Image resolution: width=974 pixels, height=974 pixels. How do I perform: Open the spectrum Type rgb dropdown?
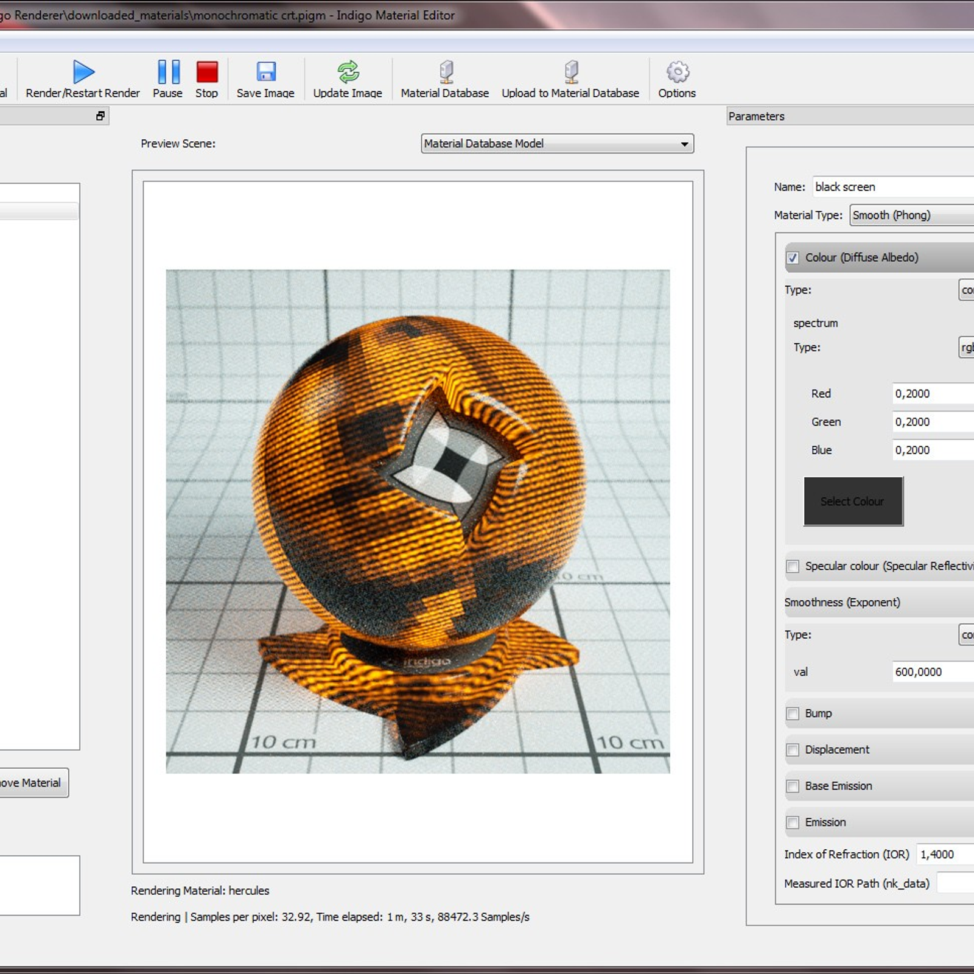click(966, 348)
